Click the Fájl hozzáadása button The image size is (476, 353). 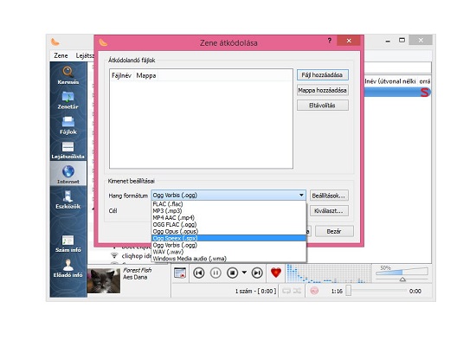323,75
